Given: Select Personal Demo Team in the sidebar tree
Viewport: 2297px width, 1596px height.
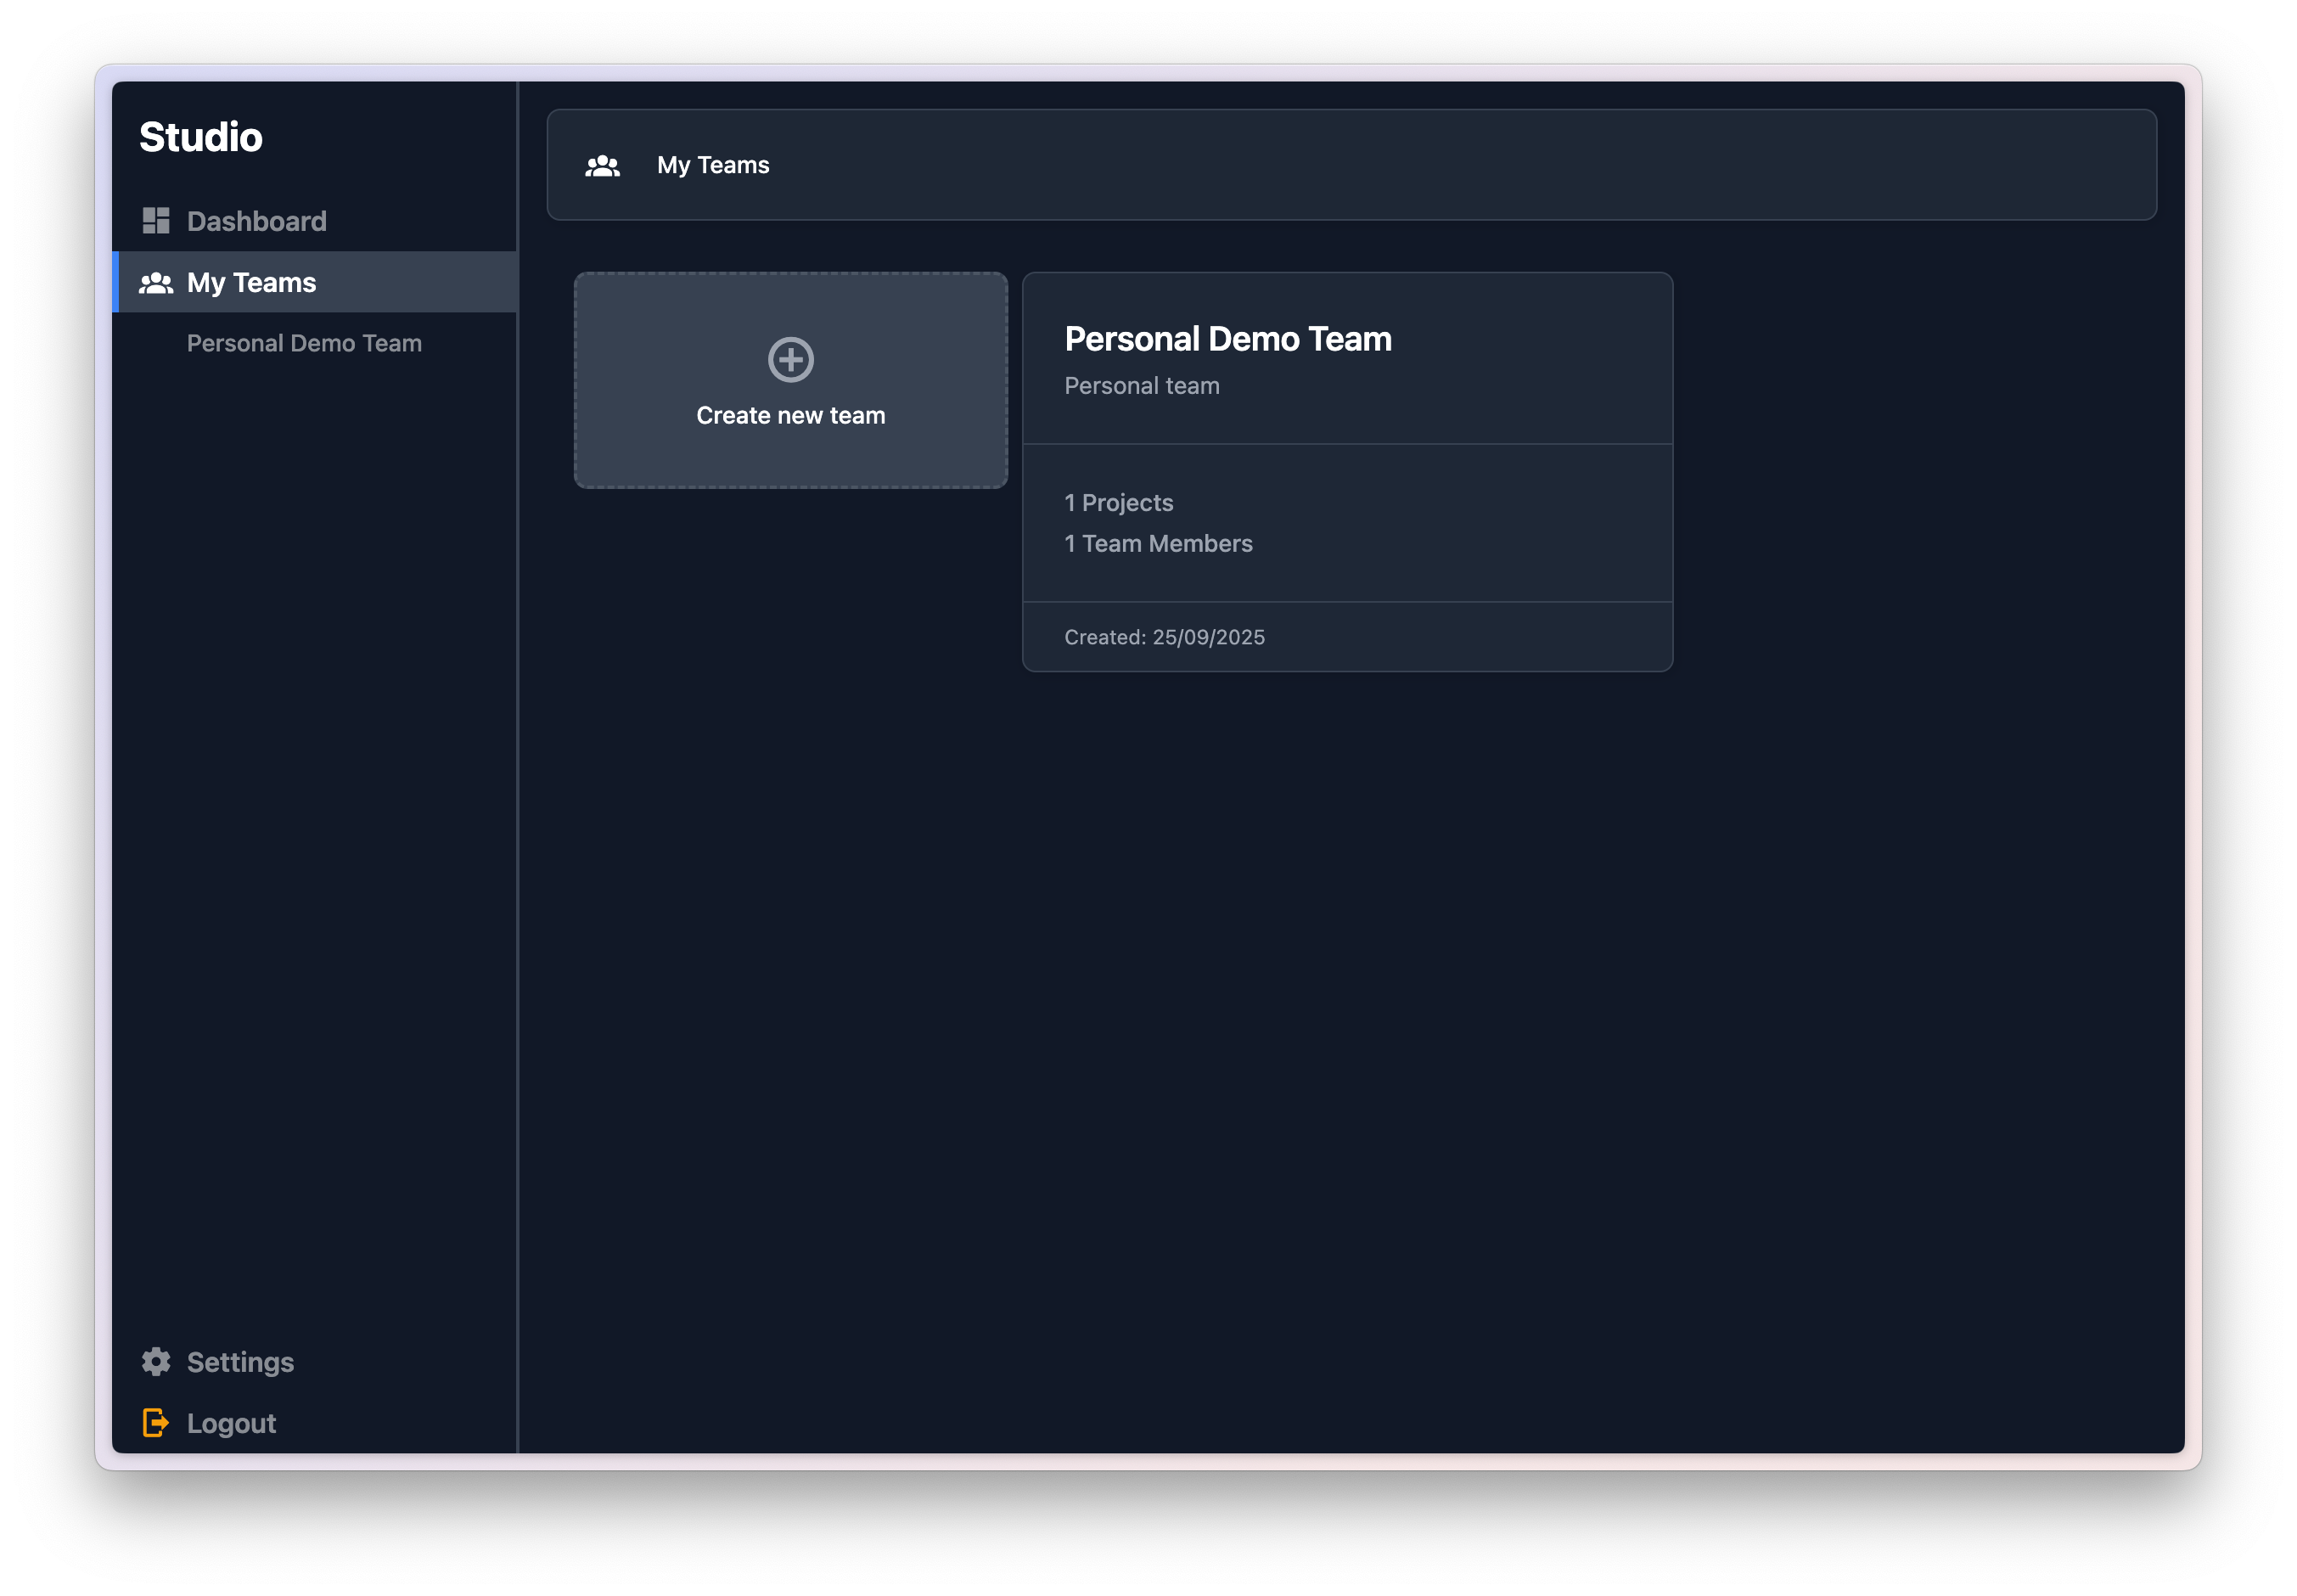Looking at the screenshot, I should pyautogui.click(x=304, y=343).
